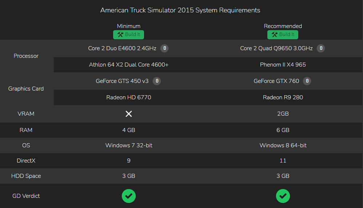The image size is (363, 208).
Task: Click green checkmark under Recommended GD Verdict
Action: tap(283, 196)
